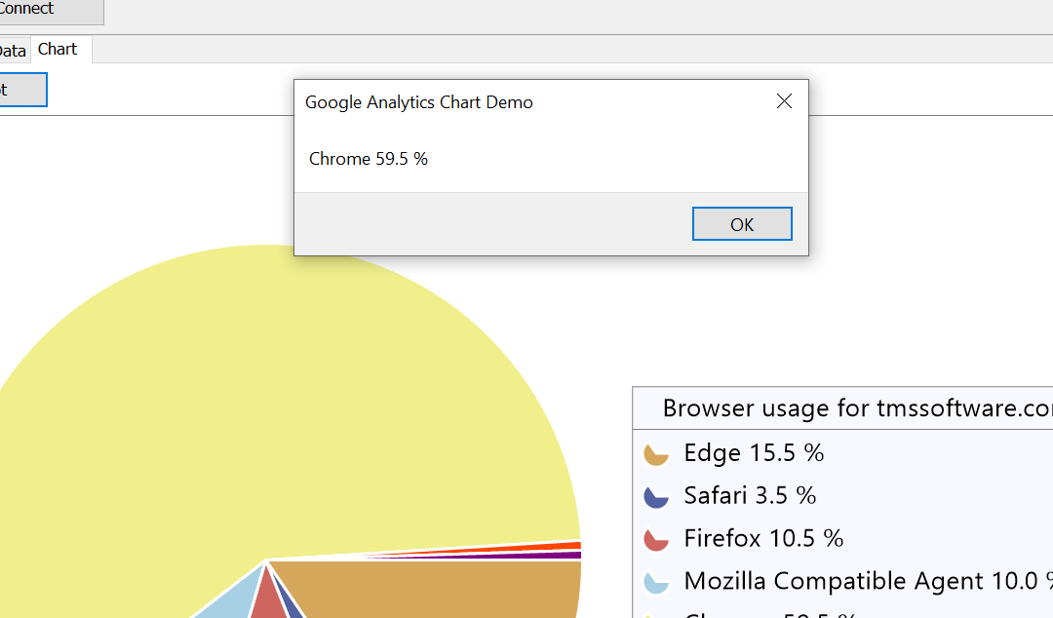Select the 'Edge 15.5 %' legend entry
Viewport: 1053px width, 618px height.
754,453
